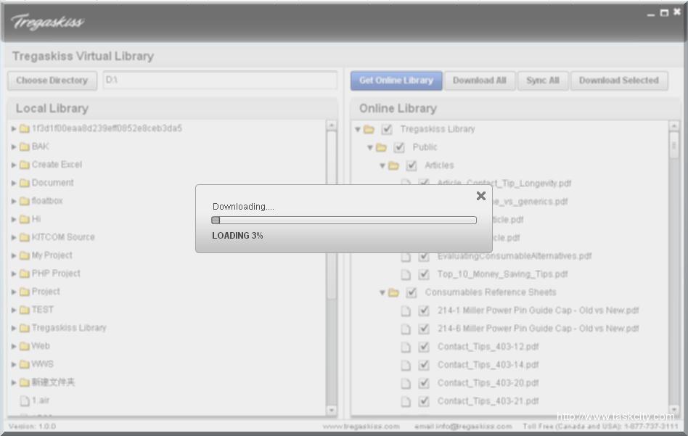The image size is (688, 436).
Task: Click the Contact_Tips_403-12.pdf file icon
Action: point(406,347)
